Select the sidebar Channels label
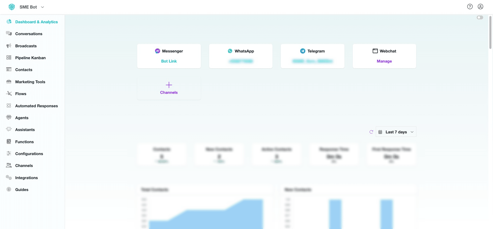Image resolution: width=493 pixels, height=229 pixels. click(24, 166)
